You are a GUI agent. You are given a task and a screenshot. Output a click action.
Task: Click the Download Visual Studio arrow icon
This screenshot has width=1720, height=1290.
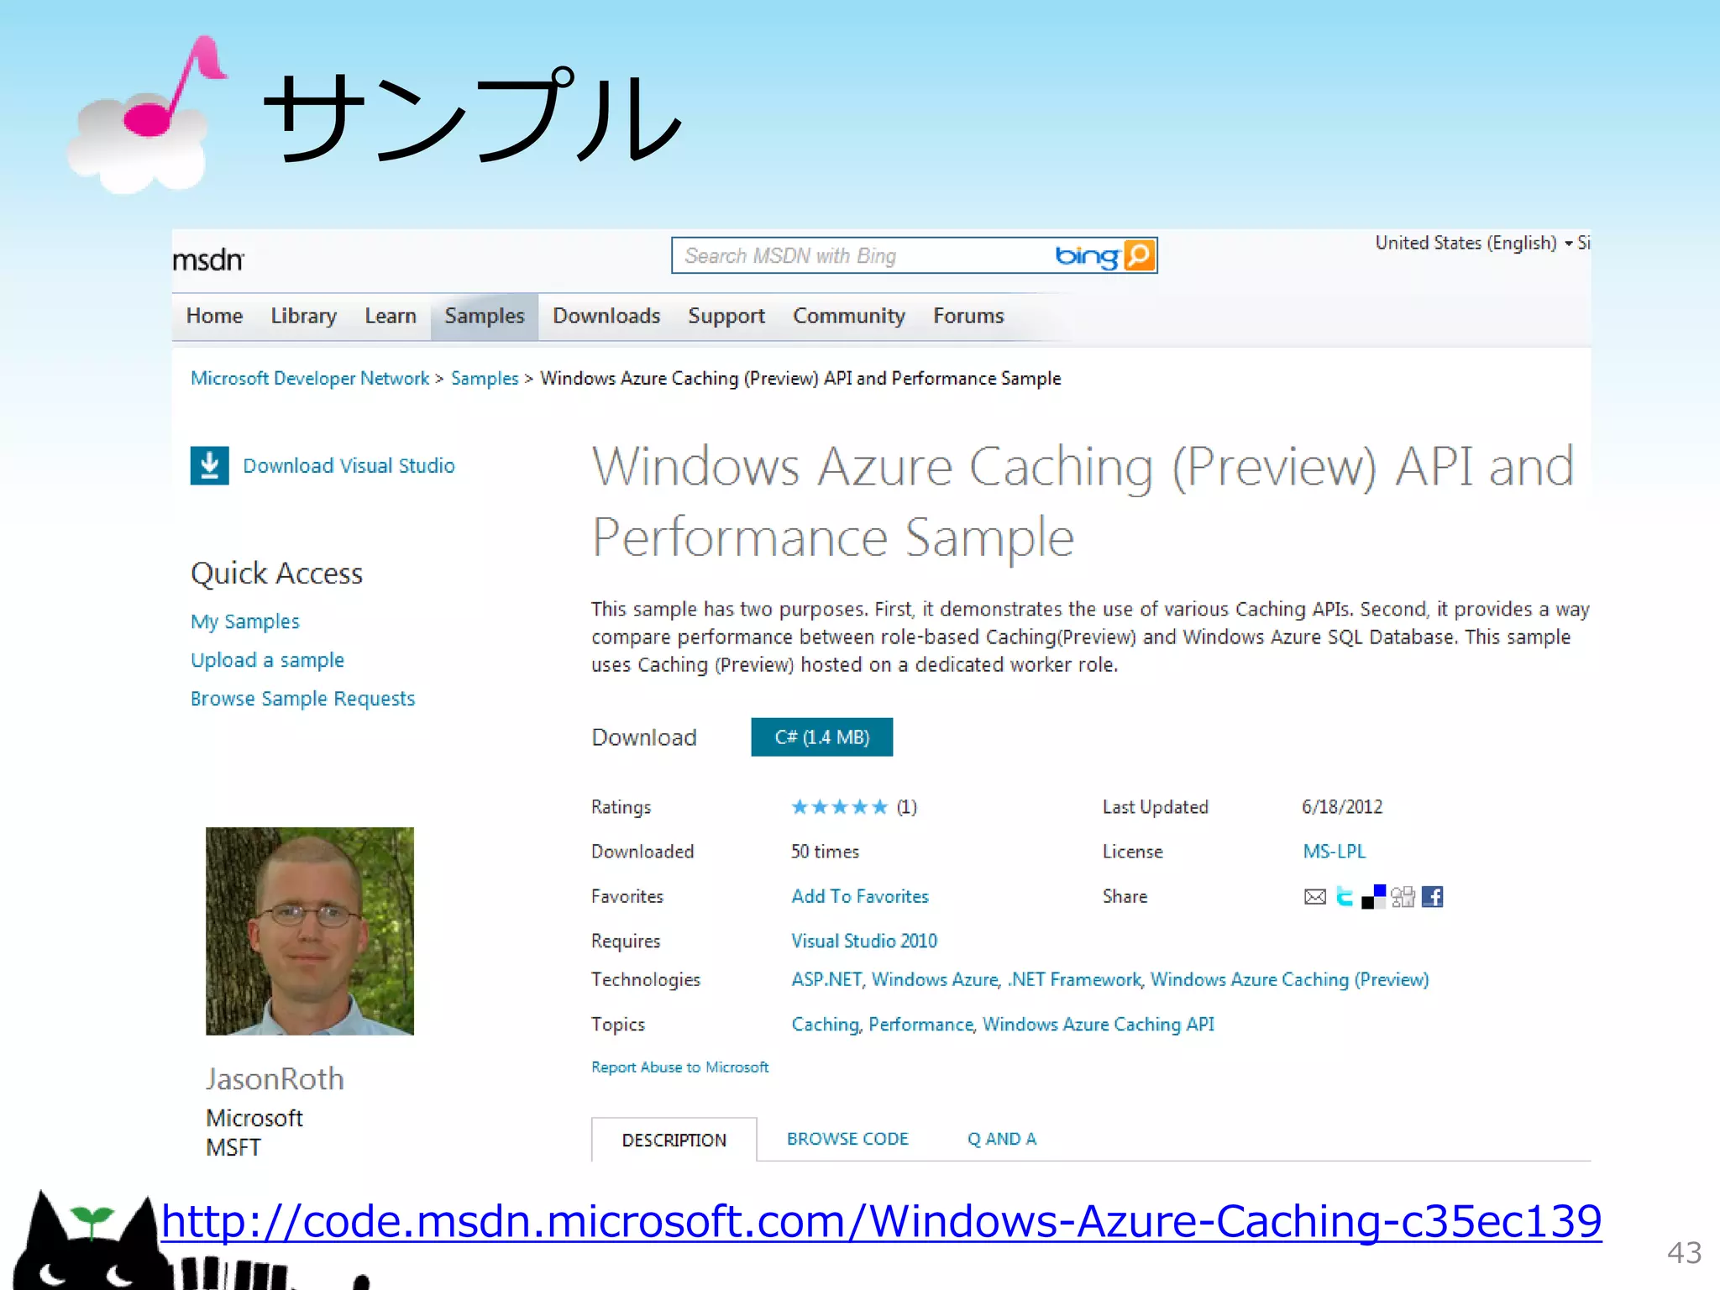click(210, 465)
